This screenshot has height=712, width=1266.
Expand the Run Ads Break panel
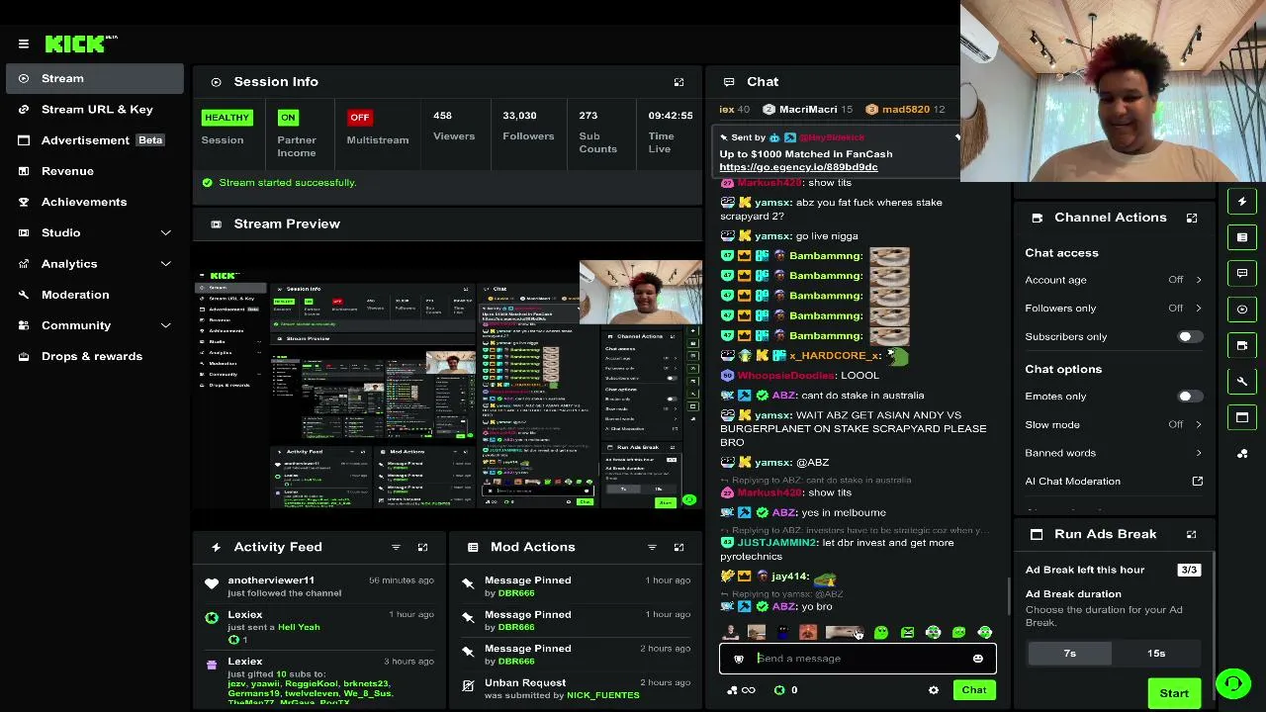(1192, 534)
